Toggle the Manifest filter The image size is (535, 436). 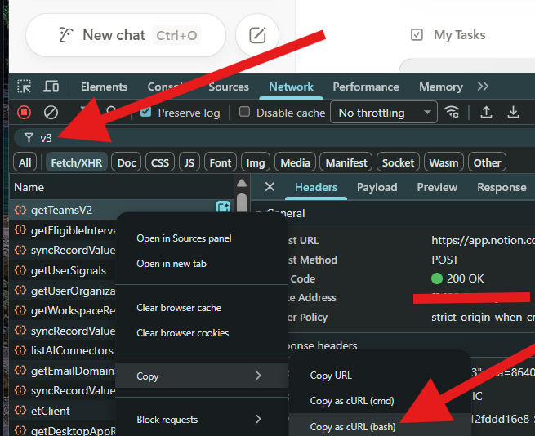click(x=346, y=162)
